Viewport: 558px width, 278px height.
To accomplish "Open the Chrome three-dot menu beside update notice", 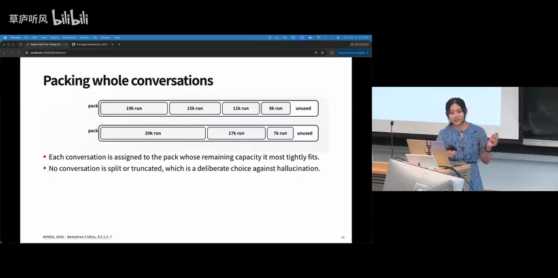I will (x=368, y=53).
